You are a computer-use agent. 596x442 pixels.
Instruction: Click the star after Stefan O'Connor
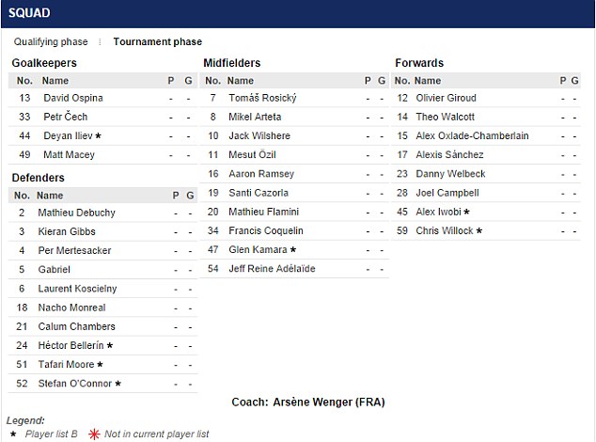pyautogui.click(x=118, y=384)
